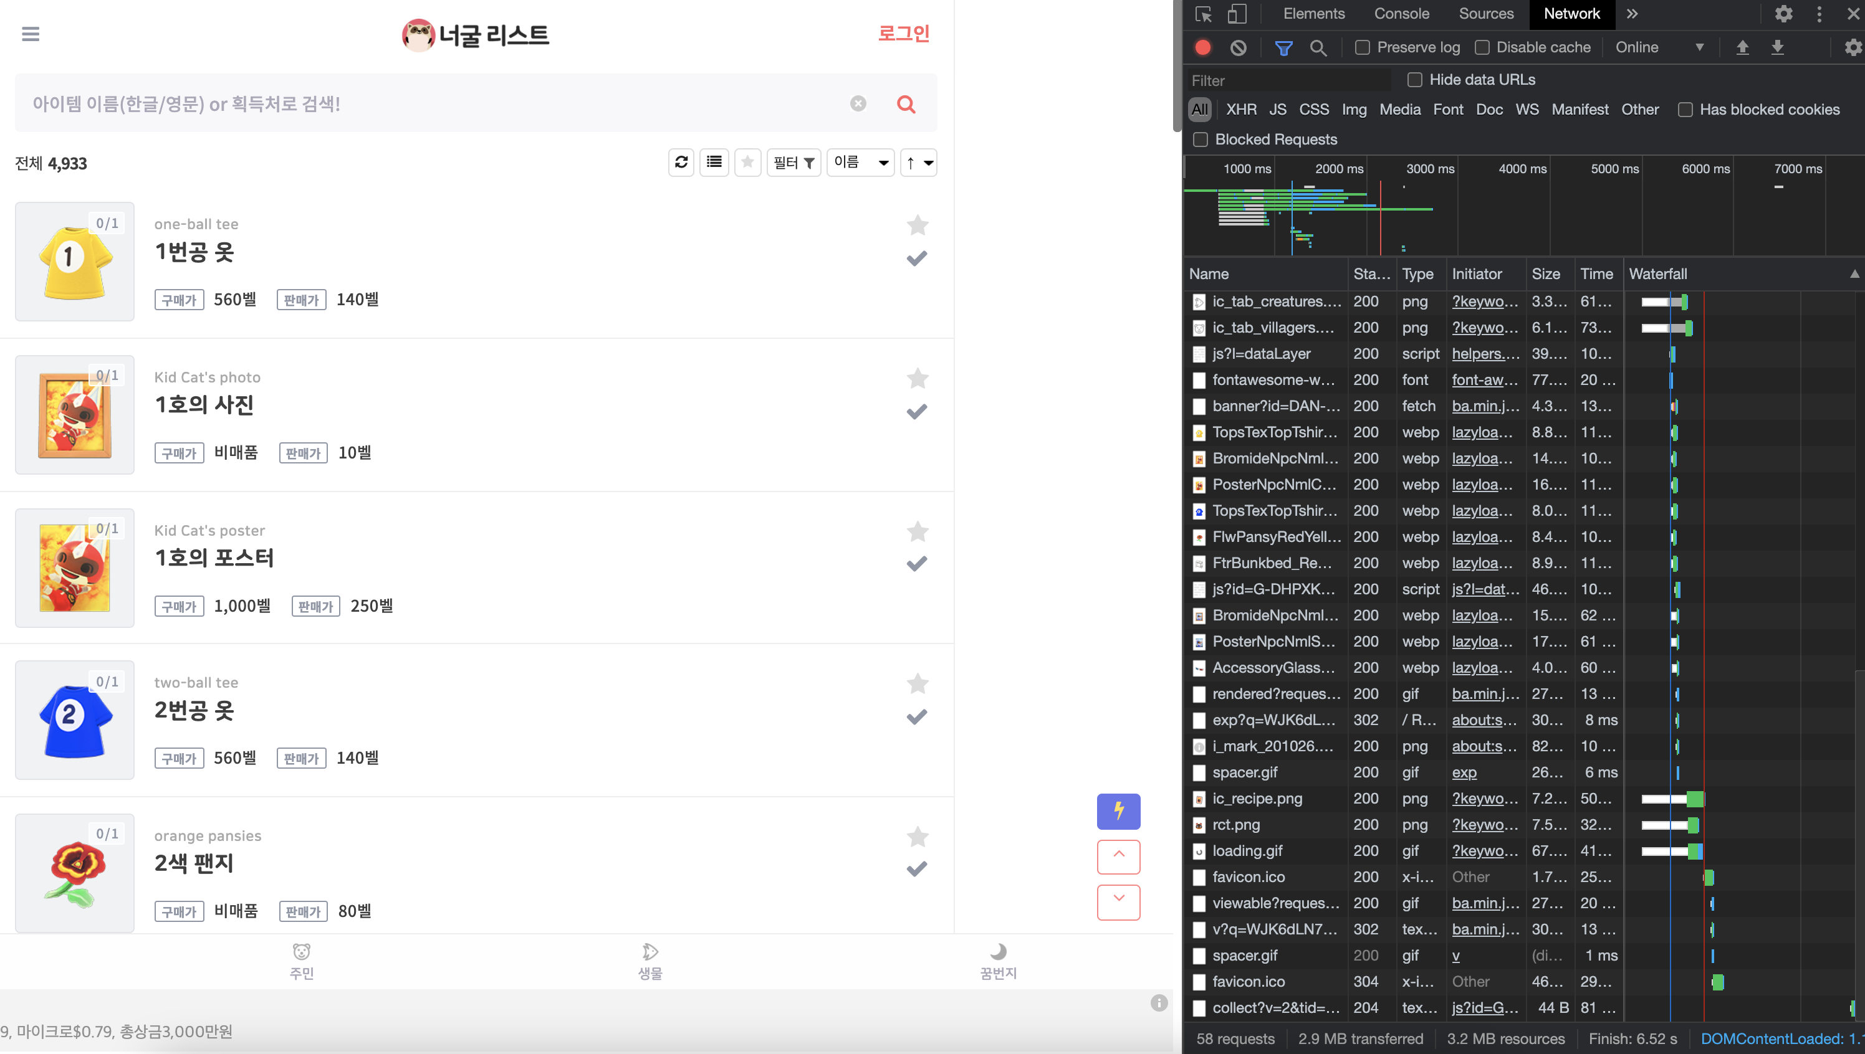The height and width of the screenshot is (1054, 1865).
Task: Favorite the one-ball tee item
Action: pyautogui.click(x=917, y=225)
